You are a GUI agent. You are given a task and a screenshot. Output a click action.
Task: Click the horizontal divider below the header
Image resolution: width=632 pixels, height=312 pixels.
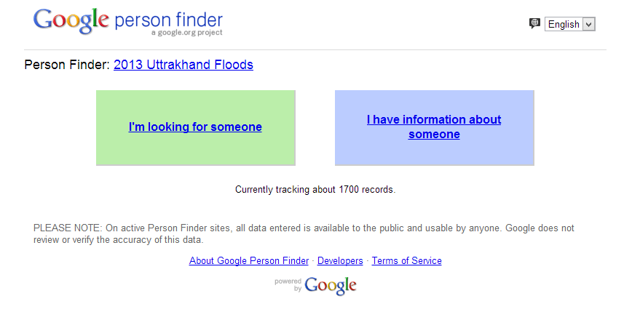click(315, 49)
